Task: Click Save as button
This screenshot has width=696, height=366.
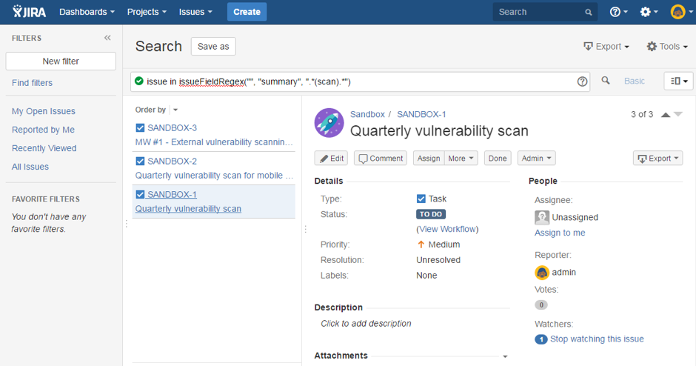Action: (213, 47)
